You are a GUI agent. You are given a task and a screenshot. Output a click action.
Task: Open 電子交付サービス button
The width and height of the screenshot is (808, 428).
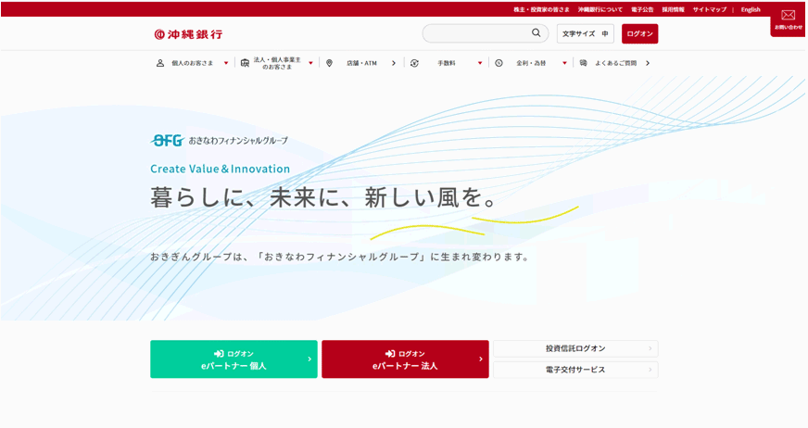click(575, 370)
